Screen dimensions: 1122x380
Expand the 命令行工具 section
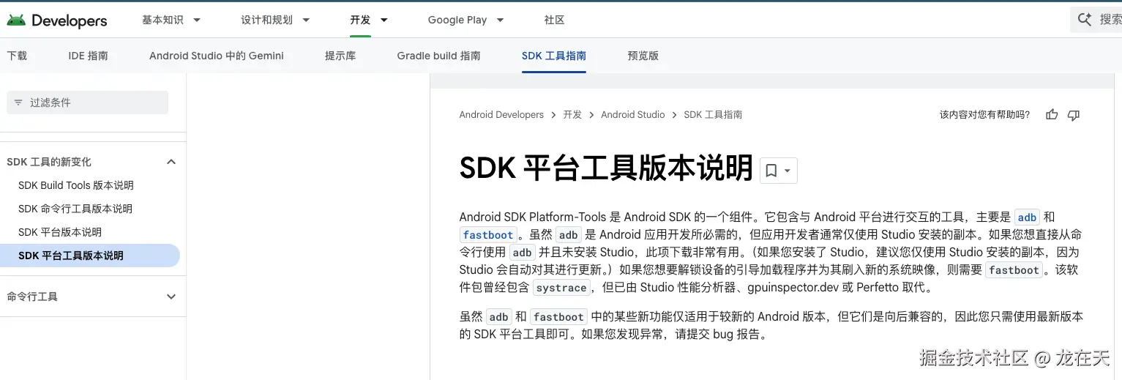tap(171, 297)
